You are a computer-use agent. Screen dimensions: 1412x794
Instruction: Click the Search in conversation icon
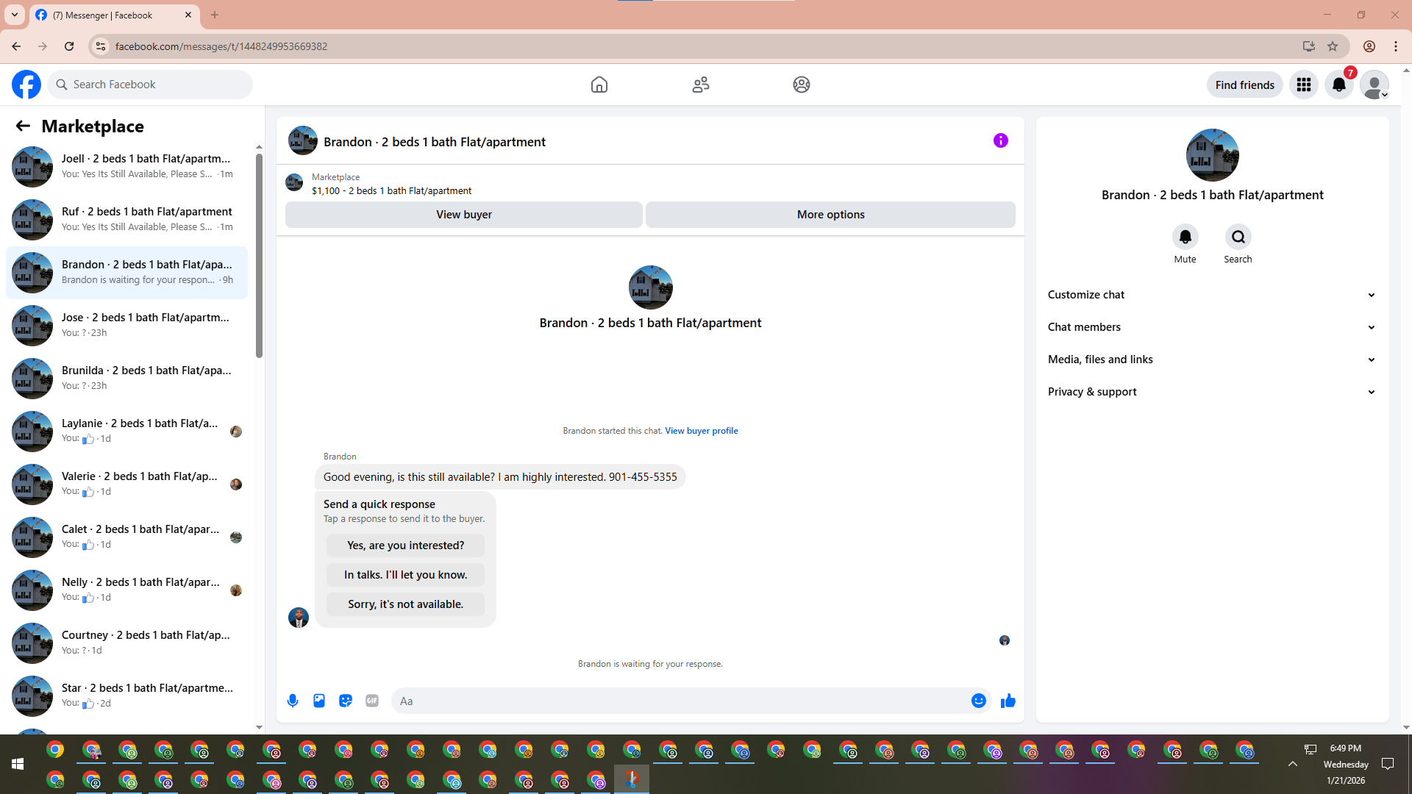point(1238,237)
